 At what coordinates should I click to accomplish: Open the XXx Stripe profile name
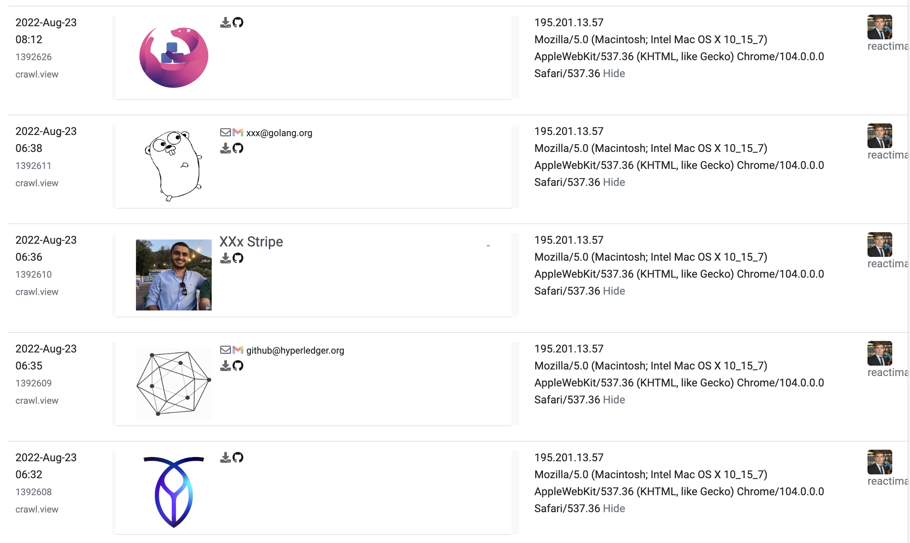251,242
